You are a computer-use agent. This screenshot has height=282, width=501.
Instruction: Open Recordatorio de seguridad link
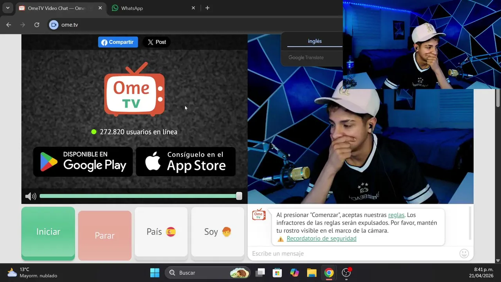[x=321, y=239]
